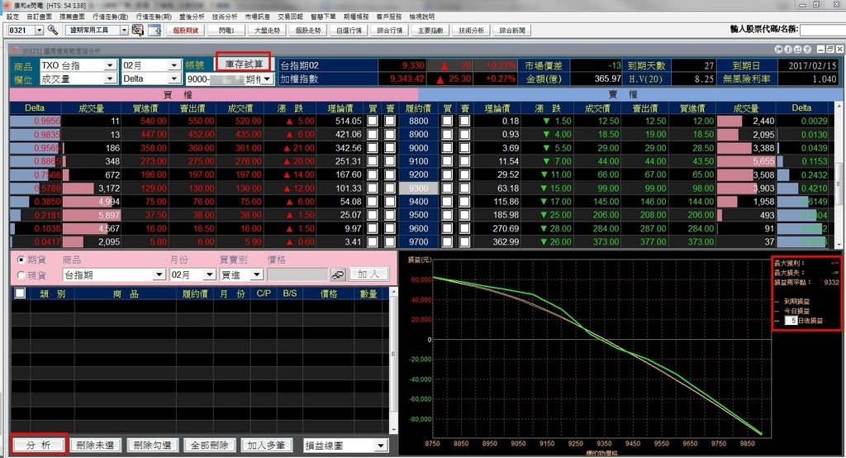Click the 5,897 call volume cell

pyautogui.click(x=91, y=215)
